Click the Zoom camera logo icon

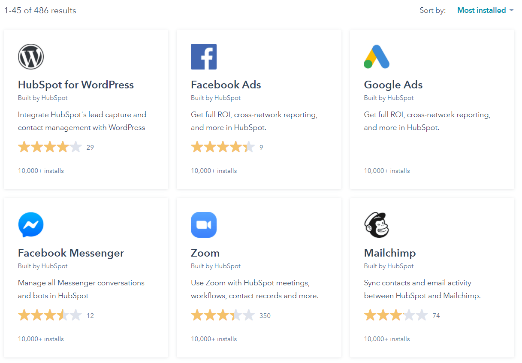204,225
